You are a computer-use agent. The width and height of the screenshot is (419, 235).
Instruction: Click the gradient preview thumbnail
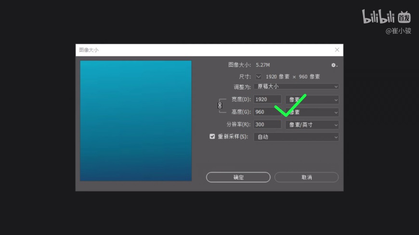pyautogui.click(x=136, y=121)
